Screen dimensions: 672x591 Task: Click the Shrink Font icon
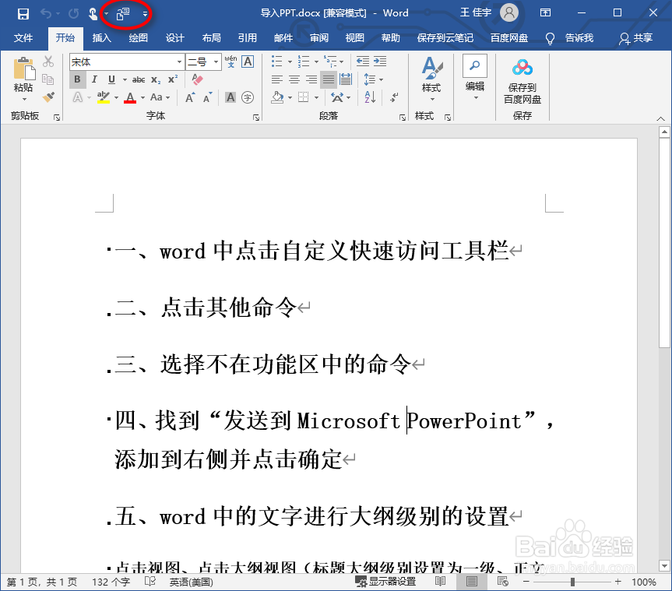pyautogui.click(x=207, y=97)
